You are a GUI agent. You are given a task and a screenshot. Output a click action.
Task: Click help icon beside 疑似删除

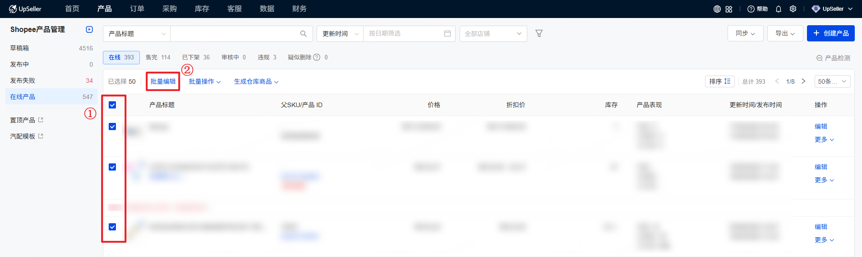pos(317,57)
